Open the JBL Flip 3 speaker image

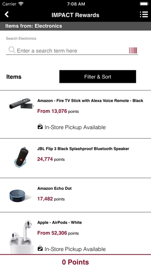coord(21,157)
